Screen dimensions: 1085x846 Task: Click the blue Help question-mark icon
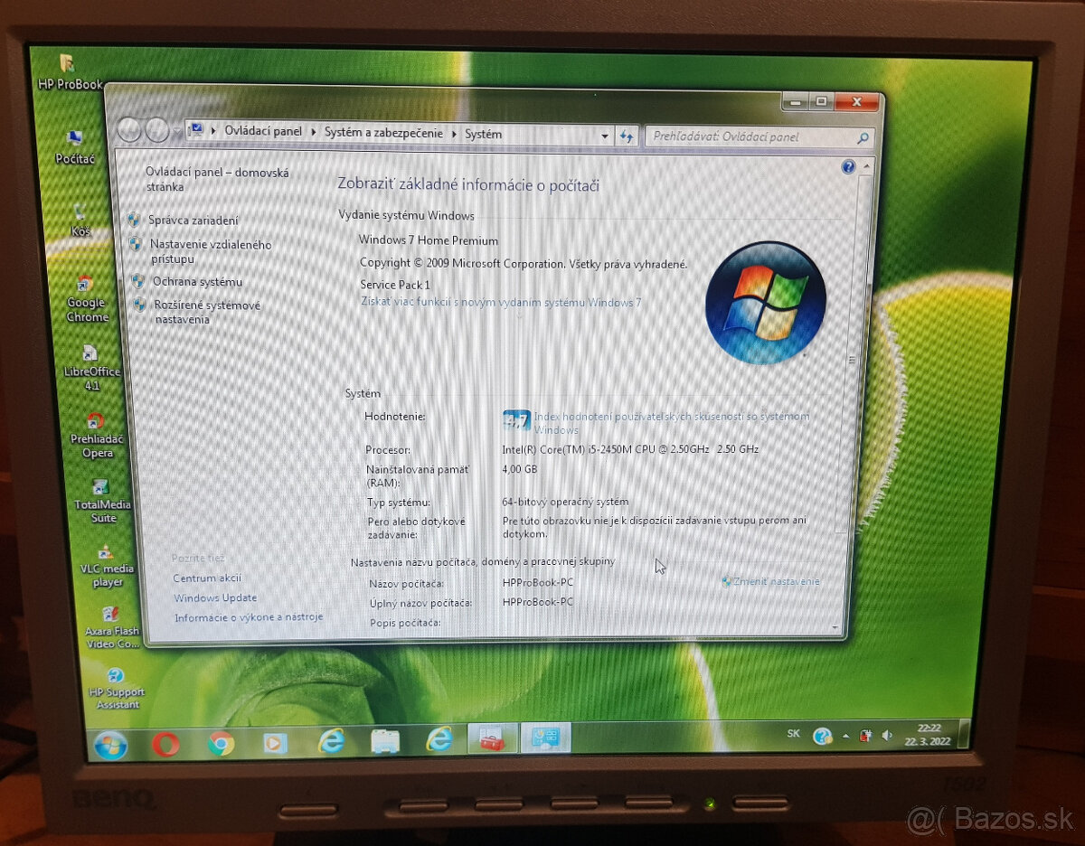pos(847,167)
